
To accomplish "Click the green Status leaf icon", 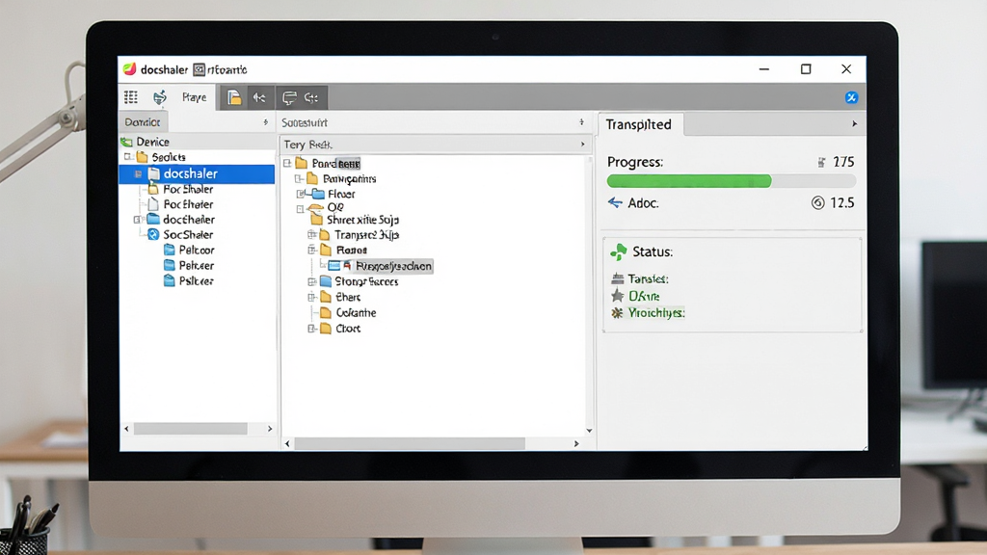I will point(619,251).
